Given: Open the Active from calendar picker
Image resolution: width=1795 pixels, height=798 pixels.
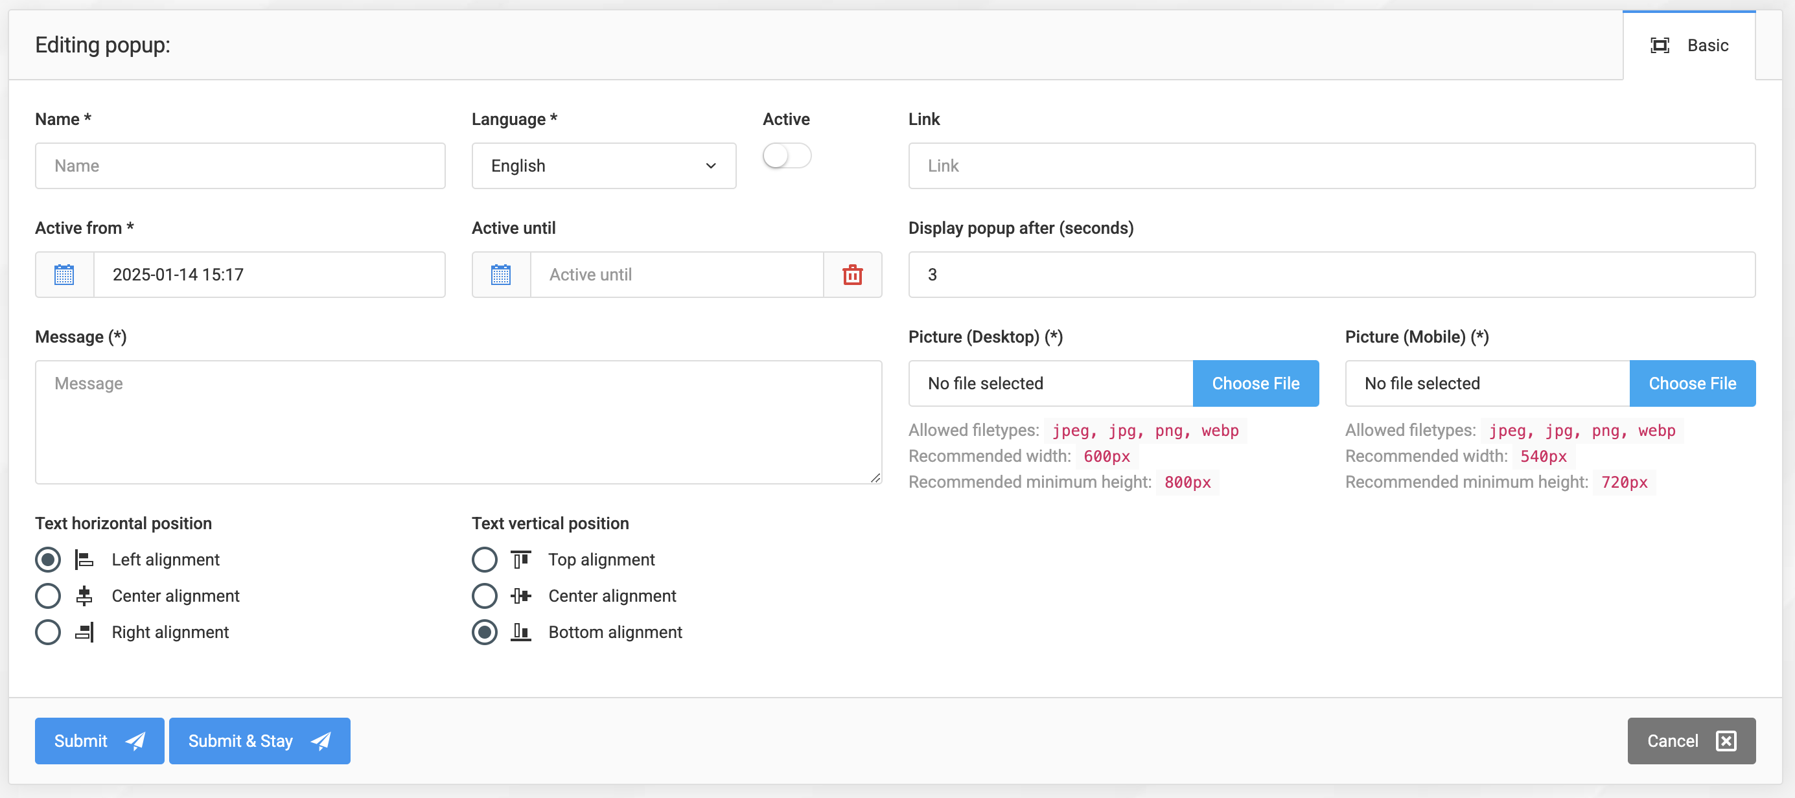Looking at the screenshot, I should (x=64, y=275).
